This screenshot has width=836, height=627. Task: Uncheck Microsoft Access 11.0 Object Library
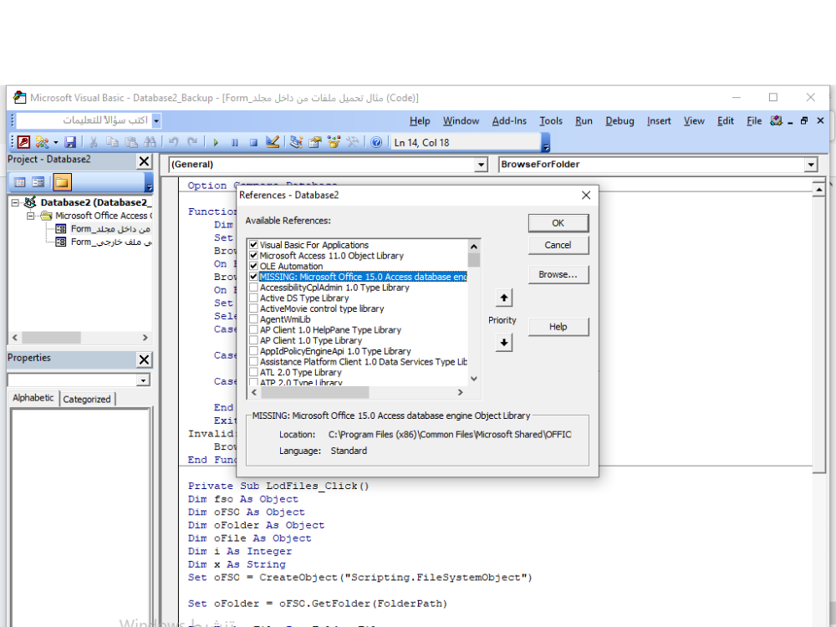pos(254,256)
